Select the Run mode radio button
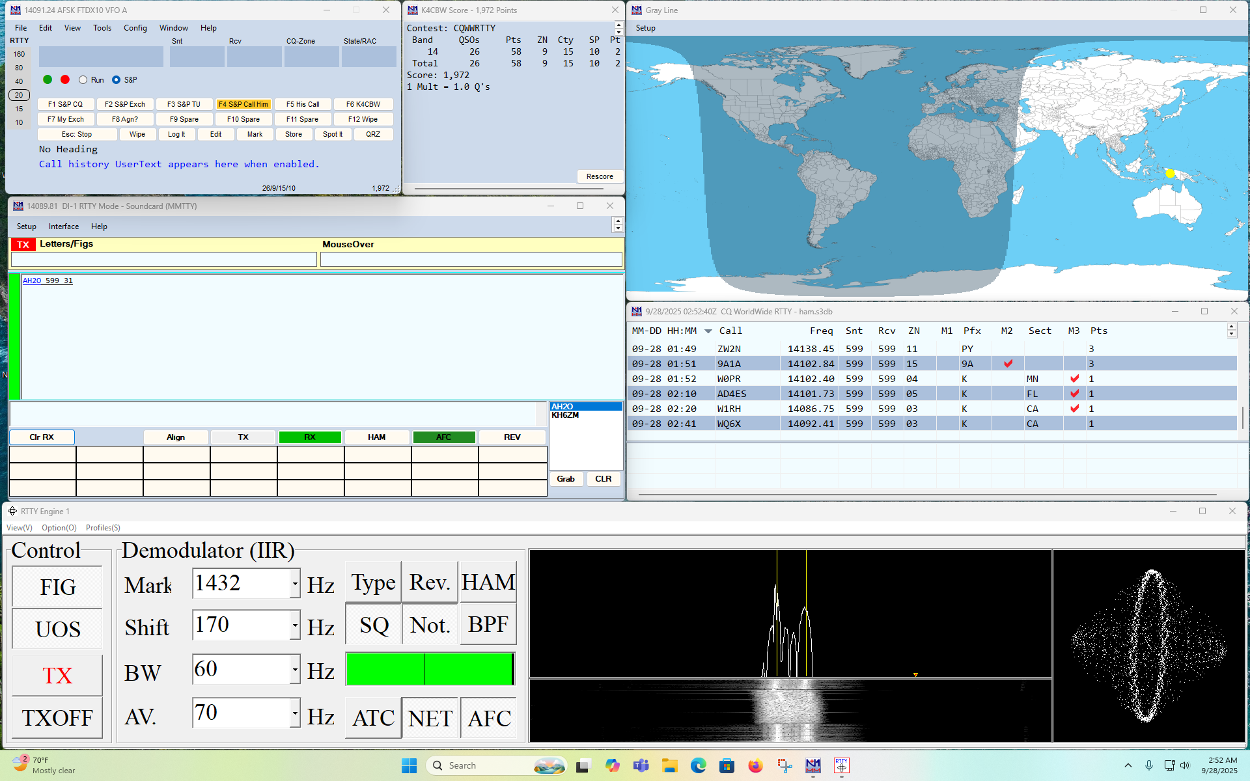1250x781 pixels. tap(83, 80)
